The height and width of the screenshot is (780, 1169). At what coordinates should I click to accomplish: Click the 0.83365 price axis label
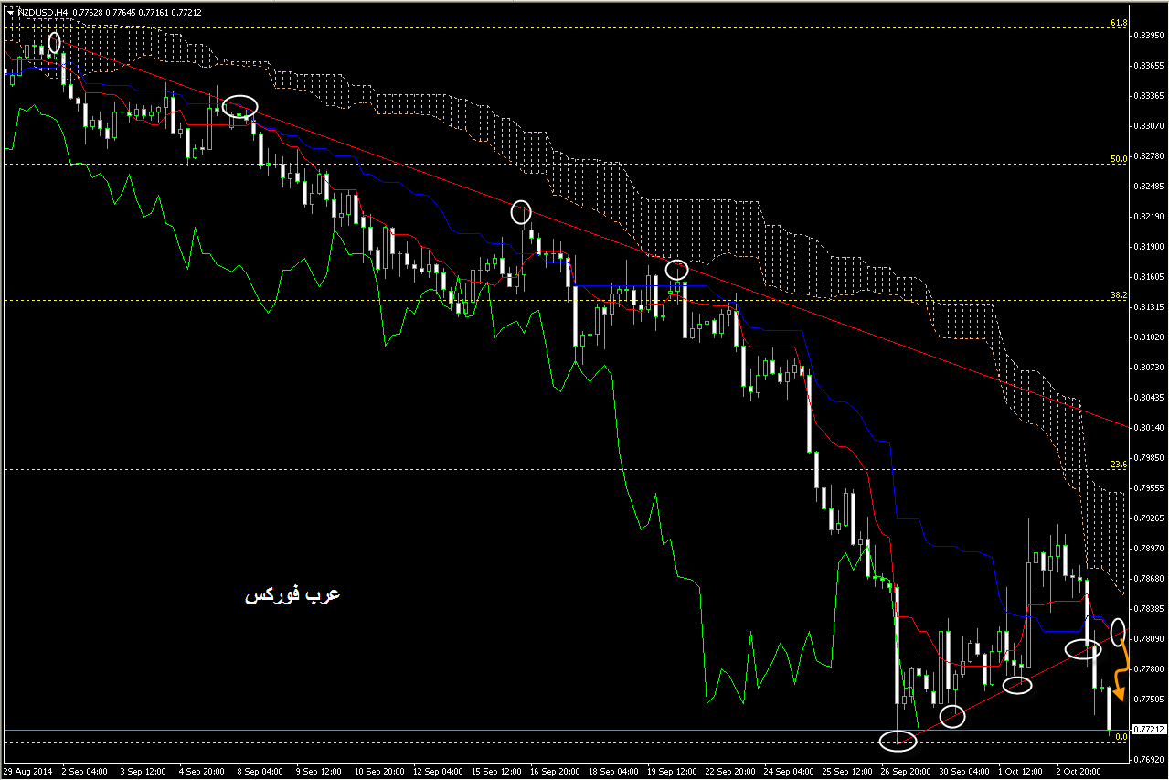click(x=1150, y=96)
